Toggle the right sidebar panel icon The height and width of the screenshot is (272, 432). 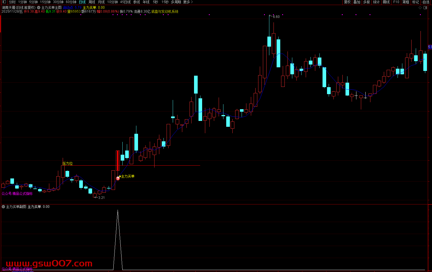[x=426, y=8]
